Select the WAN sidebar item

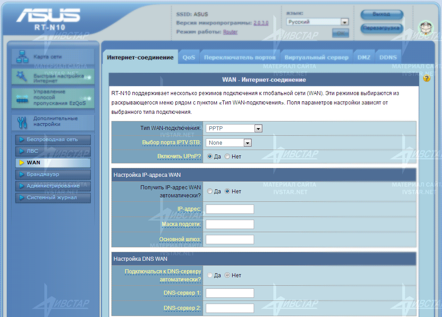53,163
